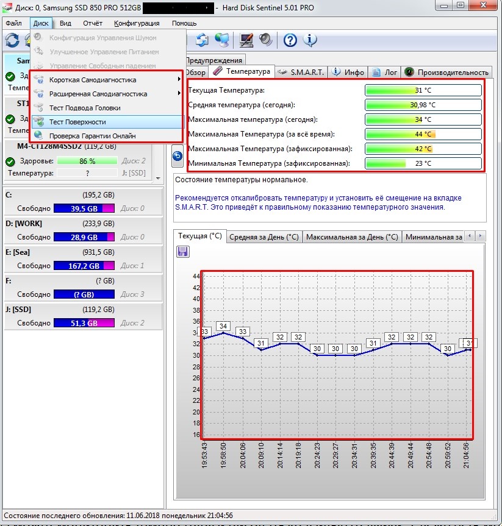This screenshot has width=502, height=526.
Task: Click status bar last update text
Action: (x=118, y=516)
